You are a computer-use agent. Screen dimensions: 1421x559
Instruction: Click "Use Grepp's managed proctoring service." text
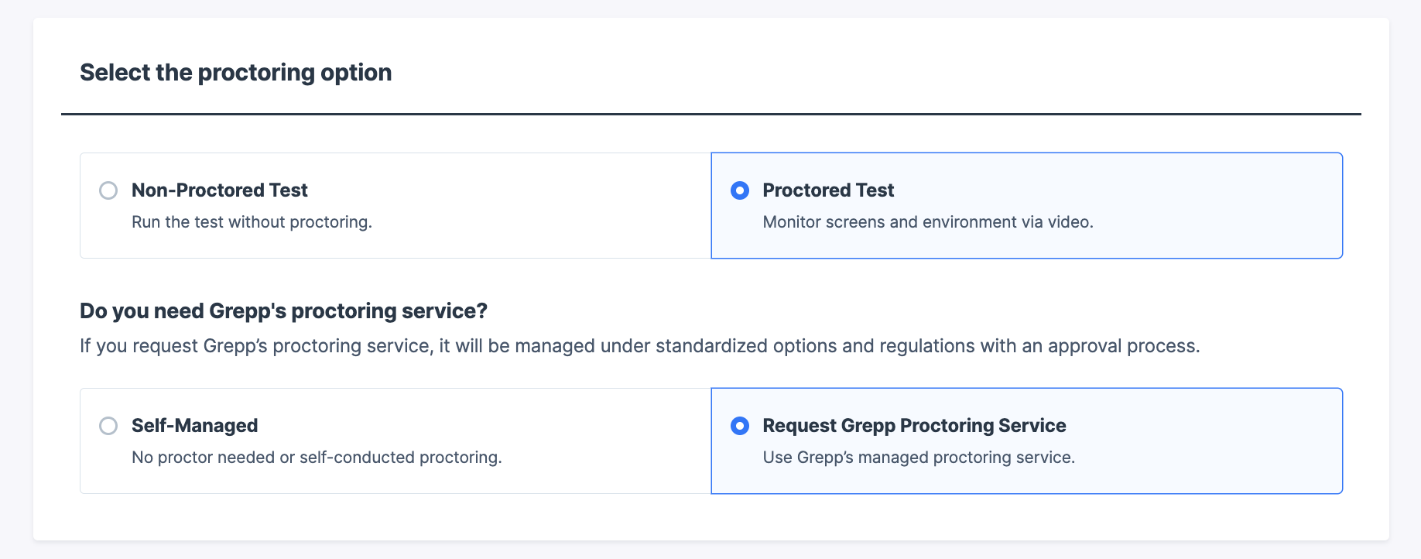pyautogui.click(x=919, y=458)
